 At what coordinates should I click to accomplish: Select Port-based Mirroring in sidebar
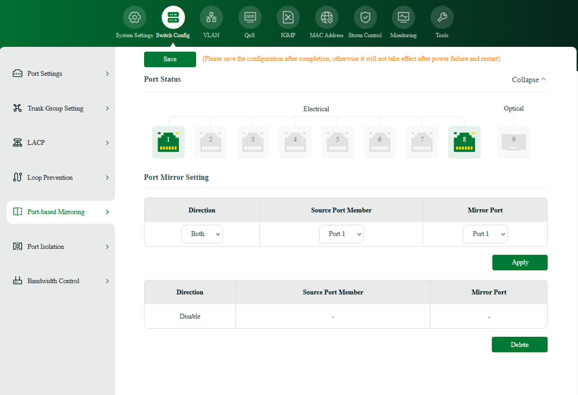[56, 211]
